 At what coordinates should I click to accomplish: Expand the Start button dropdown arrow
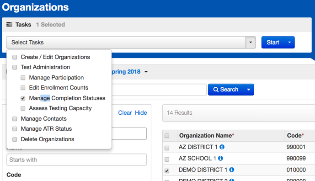[290, 43]
